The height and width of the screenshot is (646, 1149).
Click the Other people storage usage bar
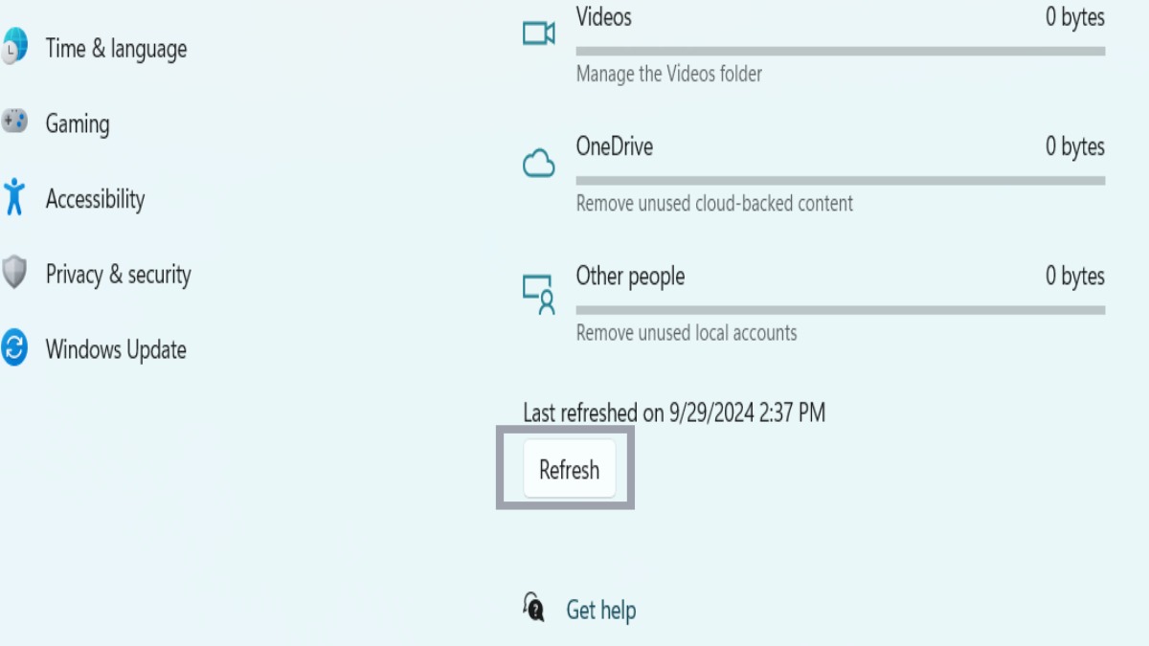point(841,310)
